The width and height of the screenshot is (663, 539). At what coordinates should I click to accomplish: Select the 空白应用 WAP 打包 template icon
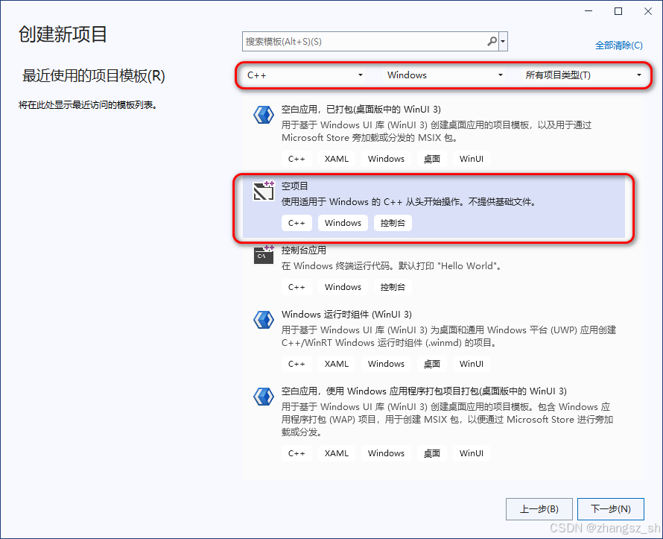pyautogui.click(x=264, y=397)
